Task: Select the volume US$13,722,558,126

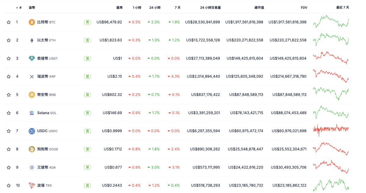Action: [203, 40]
